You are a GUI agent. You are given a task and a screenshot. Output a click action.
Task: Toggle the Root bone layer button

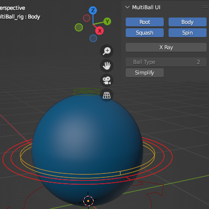pyautogui.click(x=145, y=22)
